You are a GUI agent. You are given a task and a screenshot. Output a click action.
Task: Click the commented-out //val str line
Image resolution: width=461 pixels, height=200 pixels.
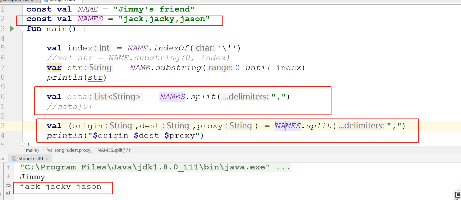click(x=138, y=58)
